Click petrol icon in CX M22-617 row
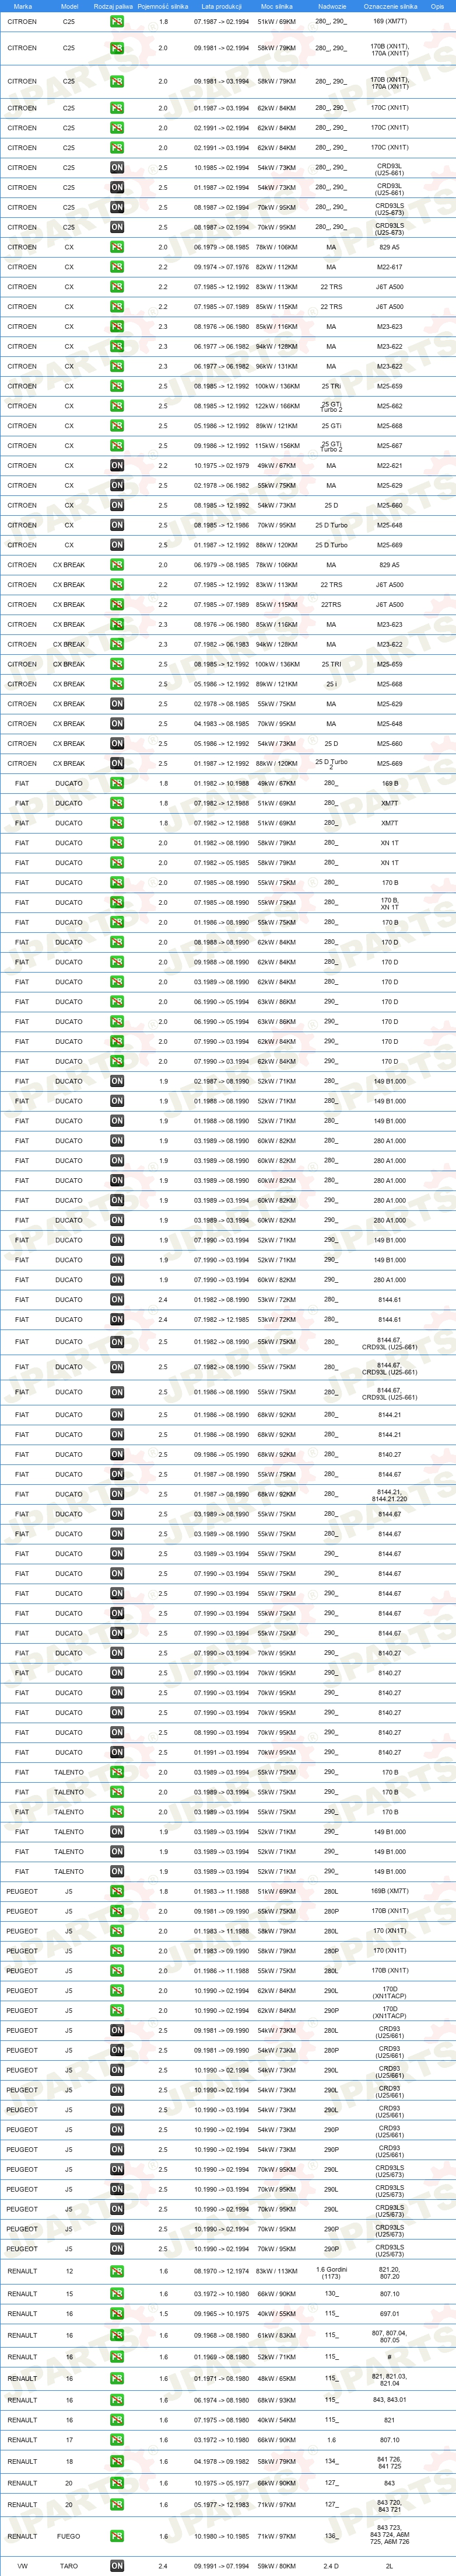The image size is (456, 2576). tap(117, 267)
